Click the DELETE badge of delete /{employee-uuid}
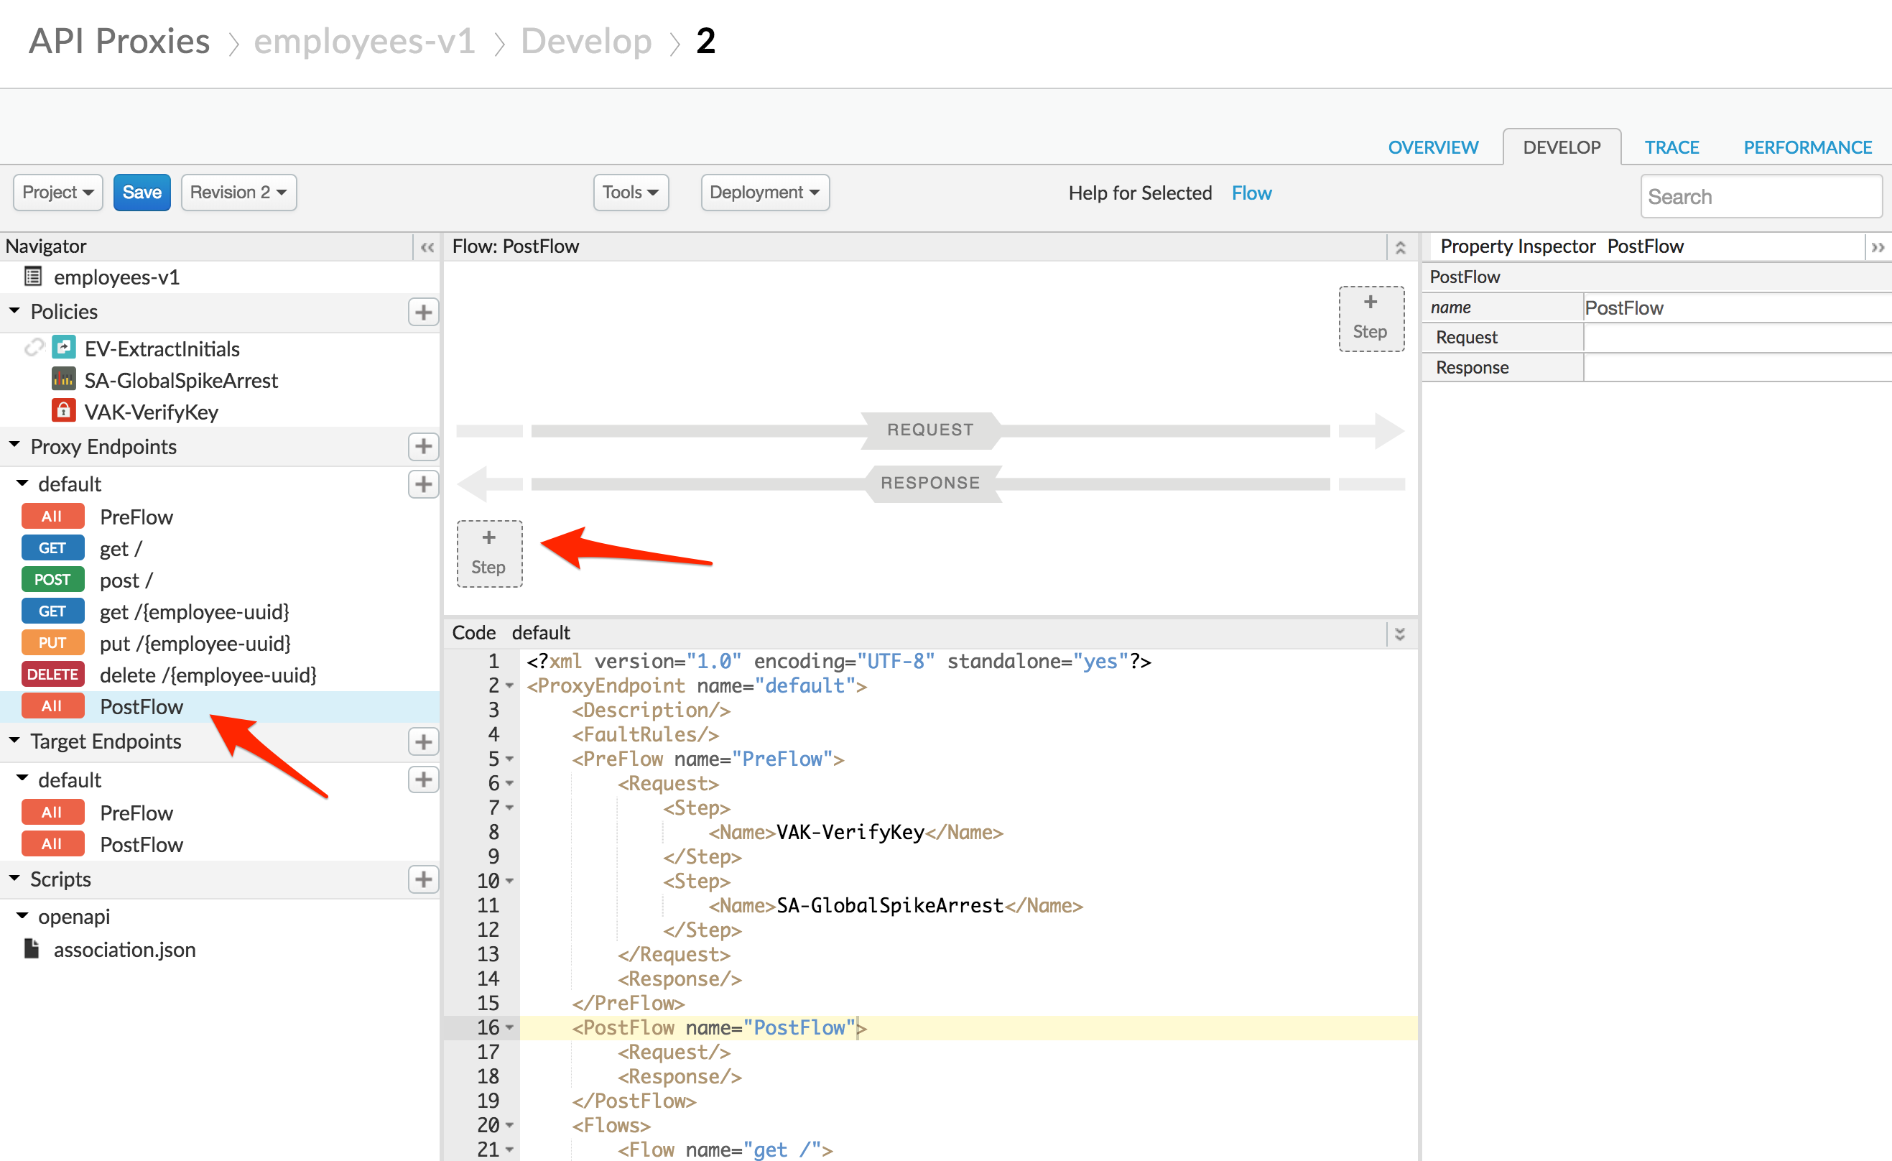 pyautogui.click(x=52, y=673)
